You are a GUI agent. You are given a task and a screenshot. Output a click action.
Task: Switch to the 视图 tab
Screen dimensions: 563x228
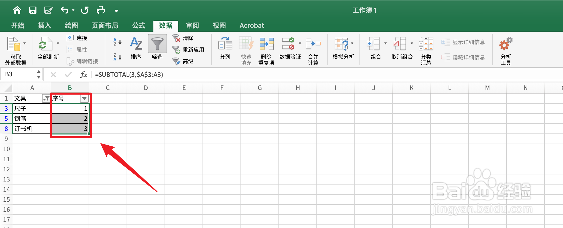[x=219, y=26]
